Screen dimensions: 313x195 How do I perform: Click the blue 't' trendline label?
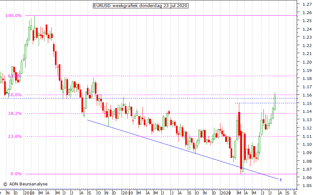281,180
